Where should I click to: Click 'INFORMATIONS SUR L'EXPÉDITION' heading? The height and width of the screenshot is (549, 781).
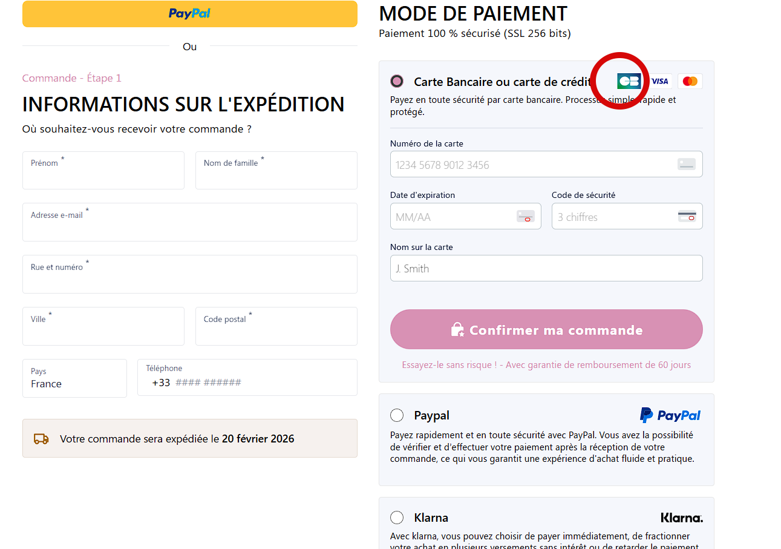click(x=183, y=104)
